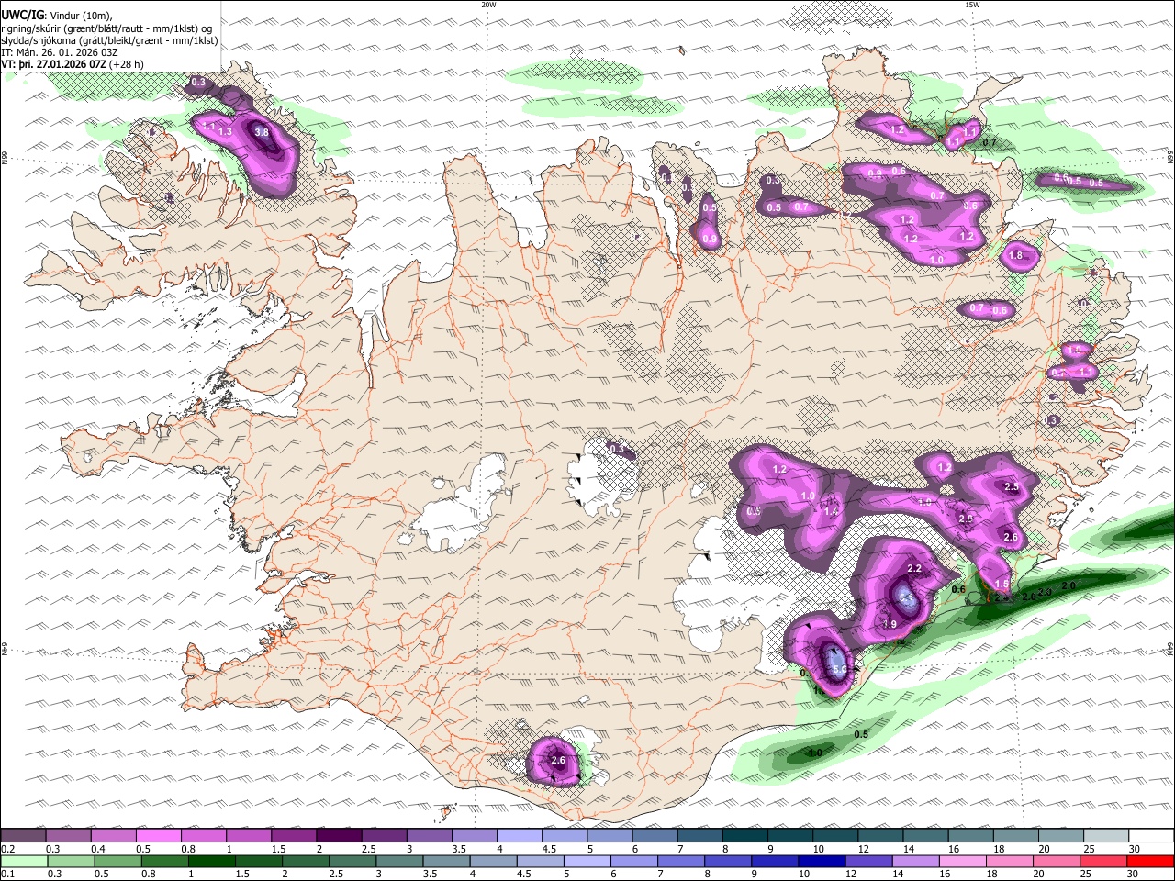Click the light lavender 4–4.5 swatch in top legend
Screen dimensions: 1175x881
(519, 835)
